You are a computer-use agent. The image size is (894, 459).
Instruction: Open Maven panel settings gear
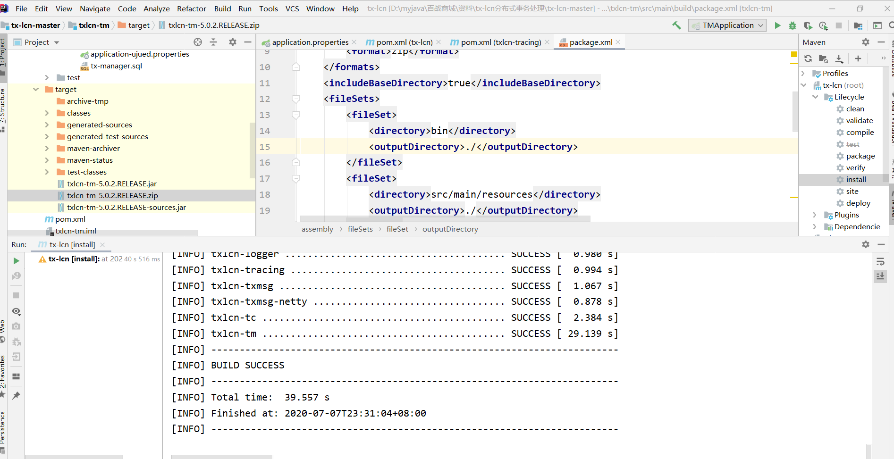[x=866, y=42]
